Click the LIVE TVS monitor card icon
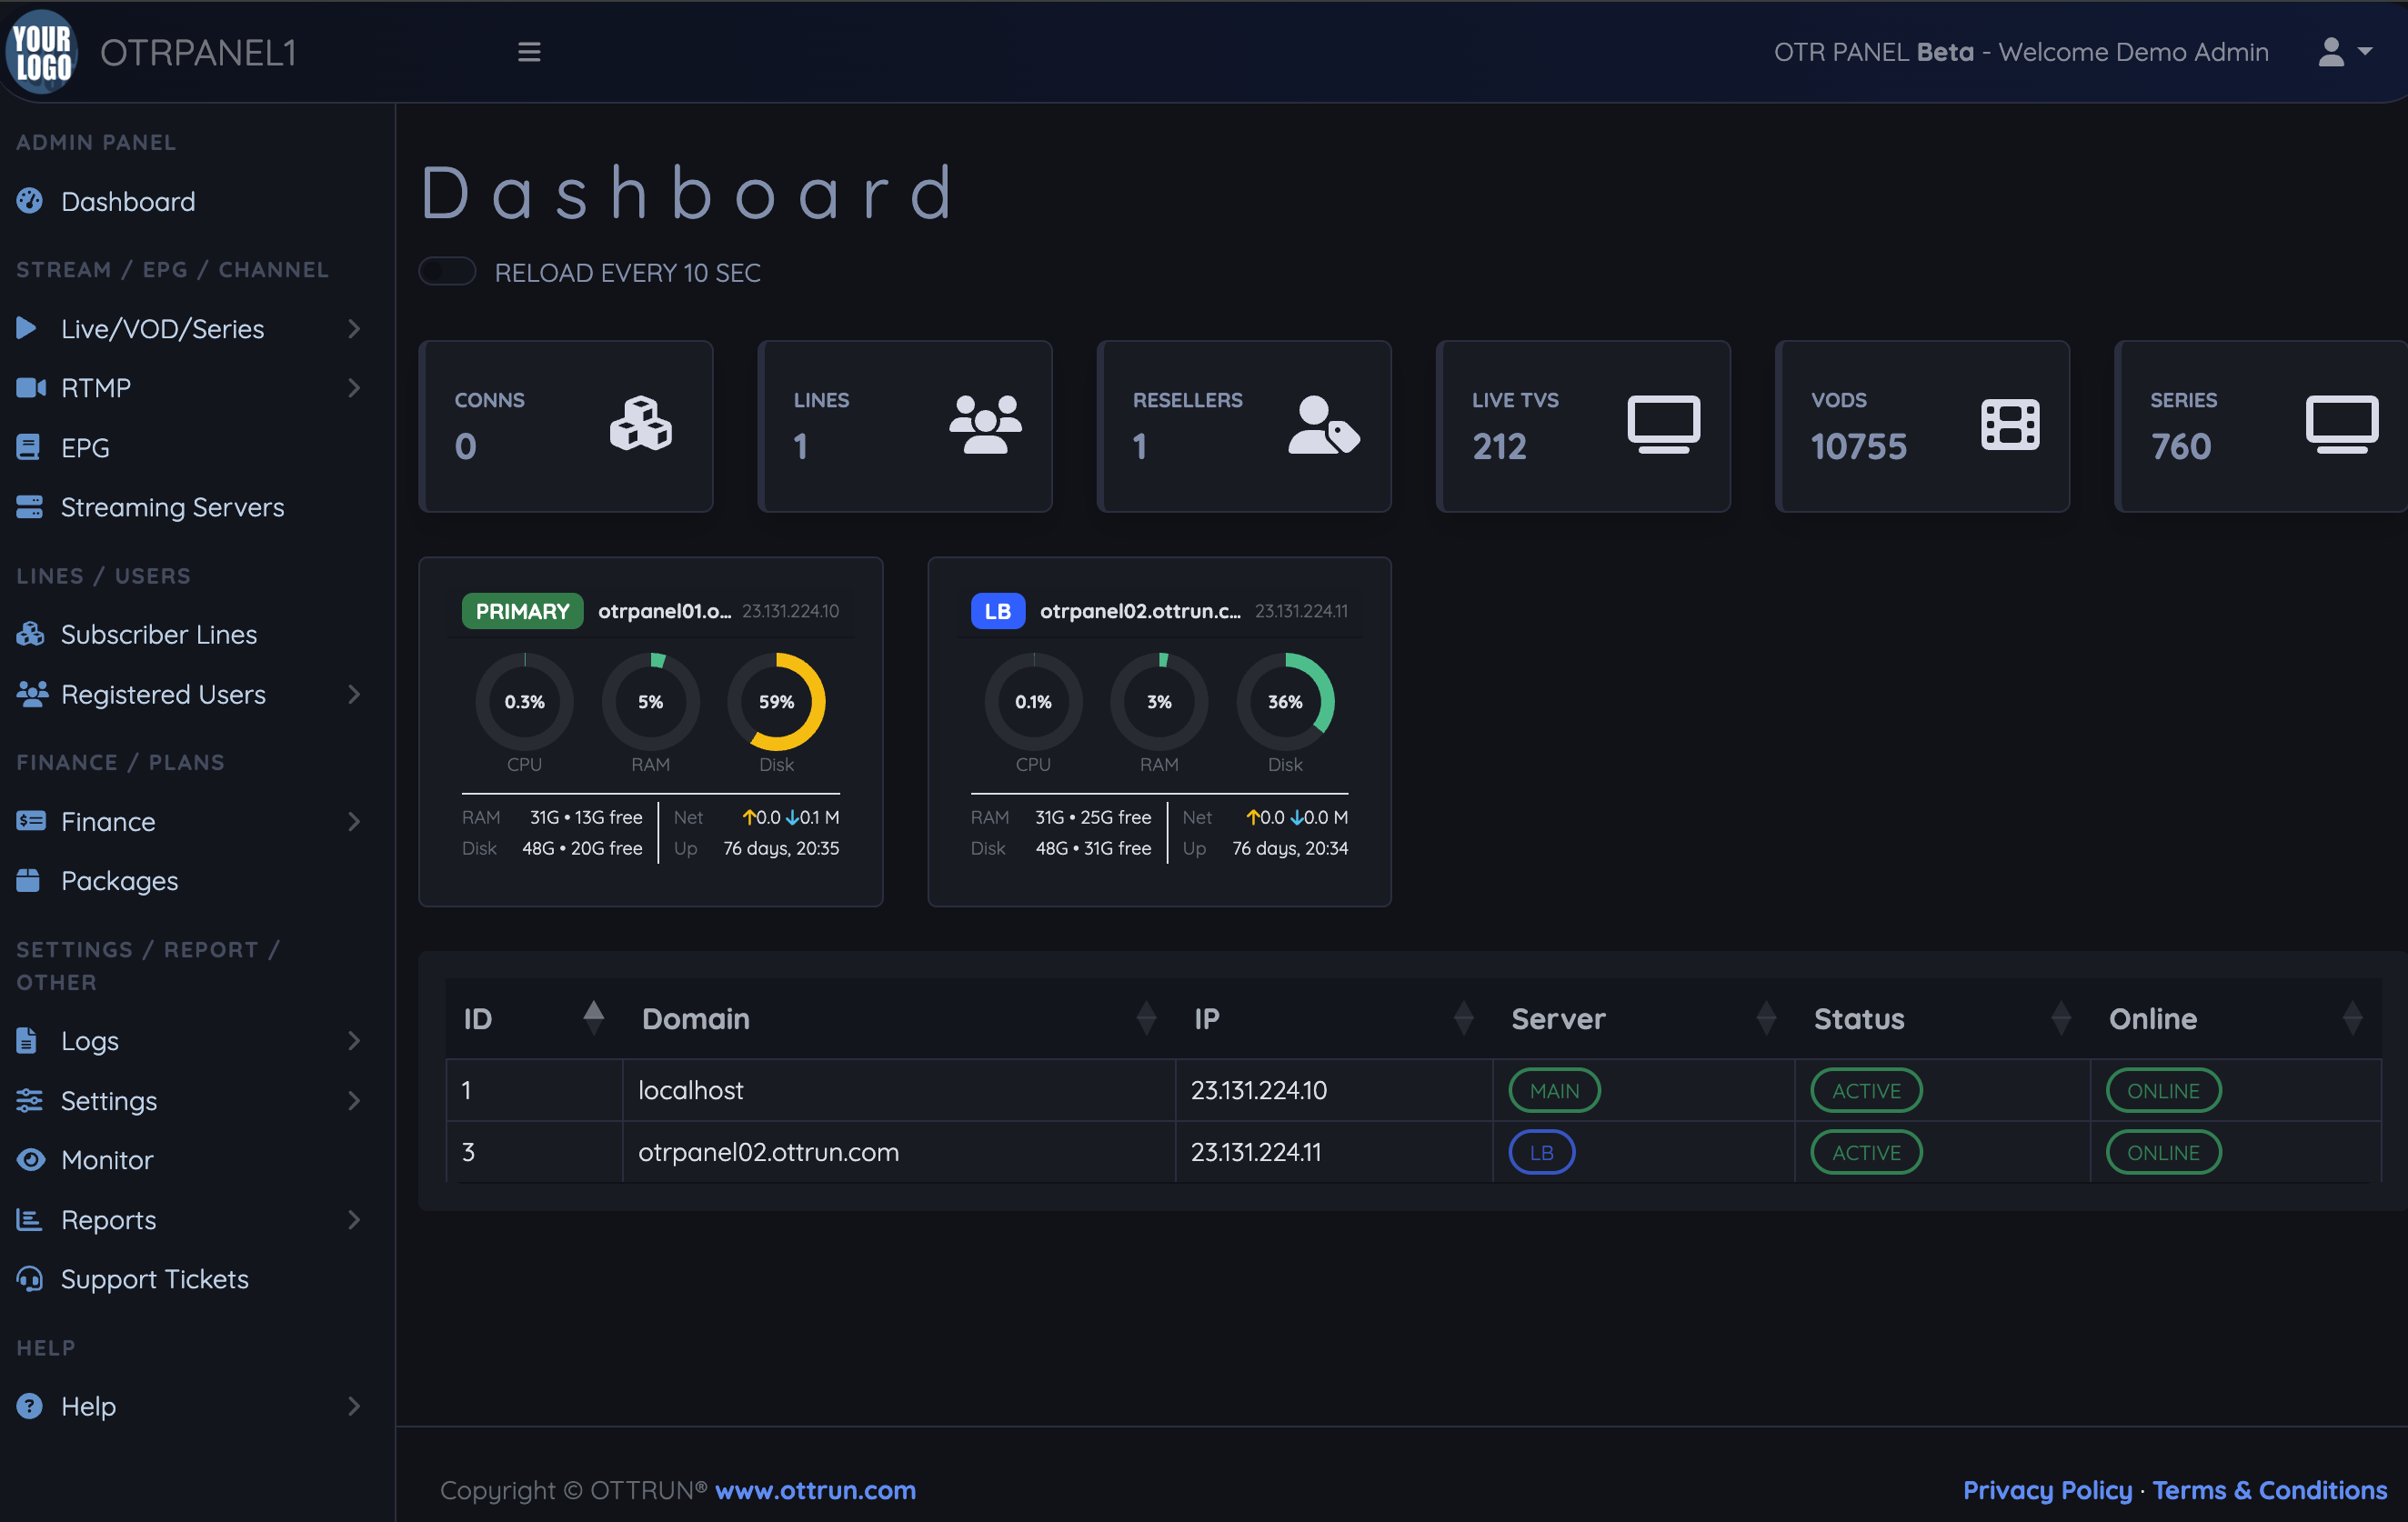The width and height of the screenshot is (2408, 1522). pos(1663,424)
